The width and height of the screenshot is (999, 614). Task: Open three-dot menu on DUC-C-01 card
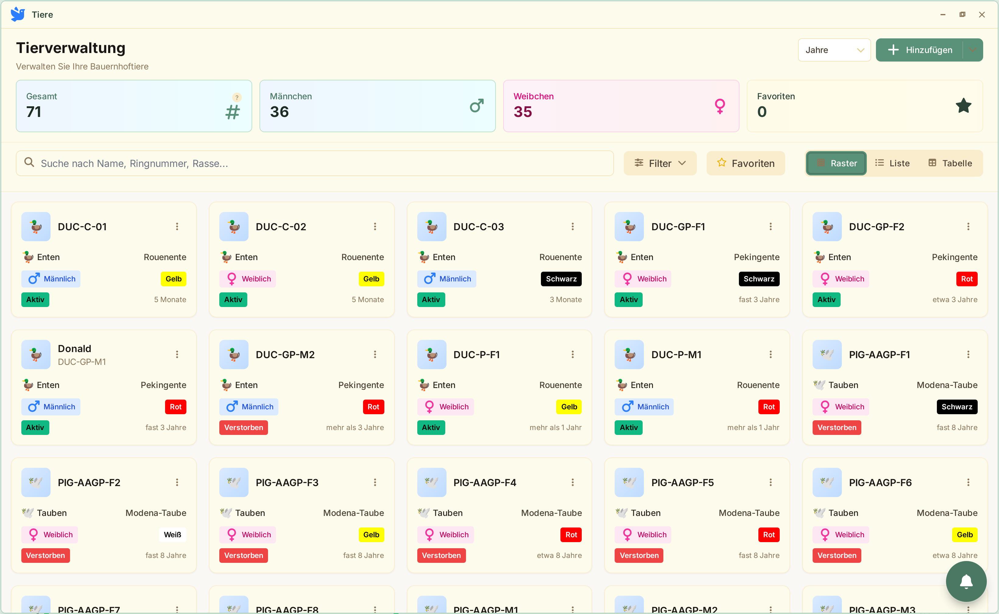[177, 227]
